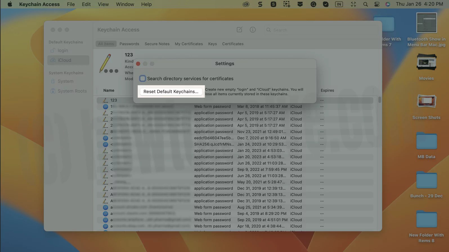This screenshot has width=449, height=252.
Task: Select the Movies desktop item
Action: (426, 67)
